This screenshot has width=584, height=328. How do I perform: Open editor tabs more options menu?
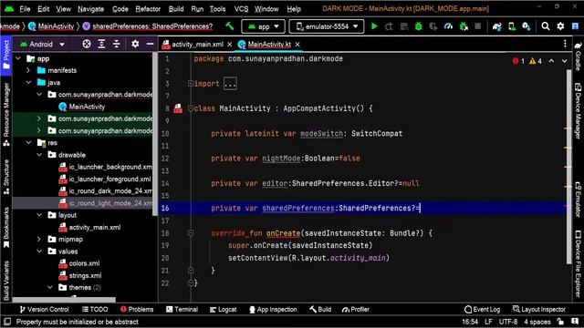pyautogui.click(x=565, y=44)
